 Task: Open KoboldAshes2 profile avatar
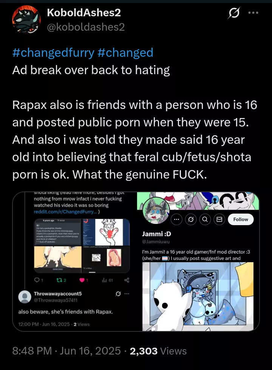point(26,20)
